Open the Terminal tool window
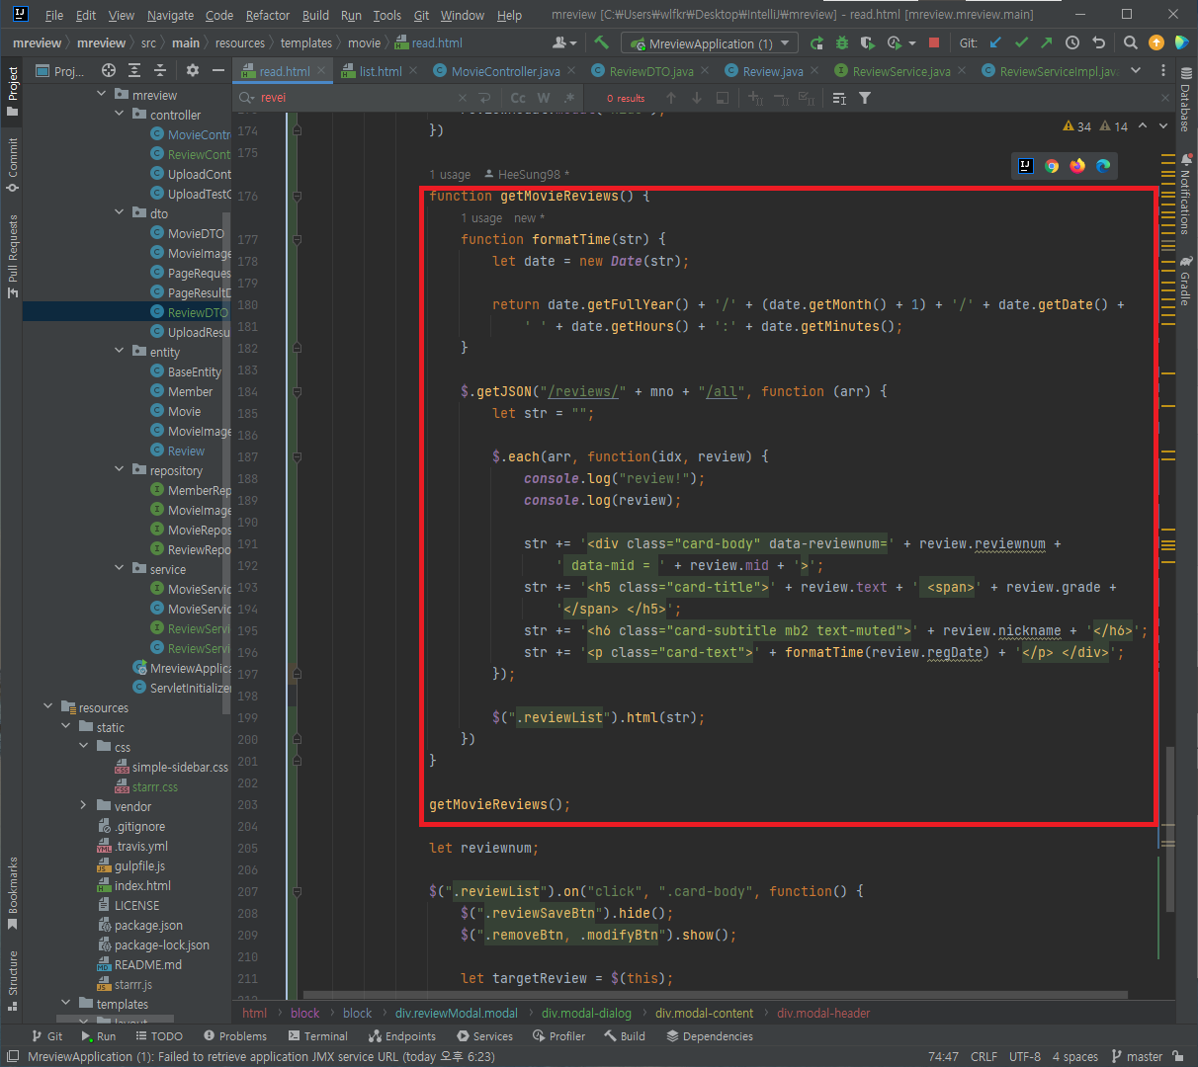This screenshot has width=1198, height=1067. click(x=318, y=1036)
